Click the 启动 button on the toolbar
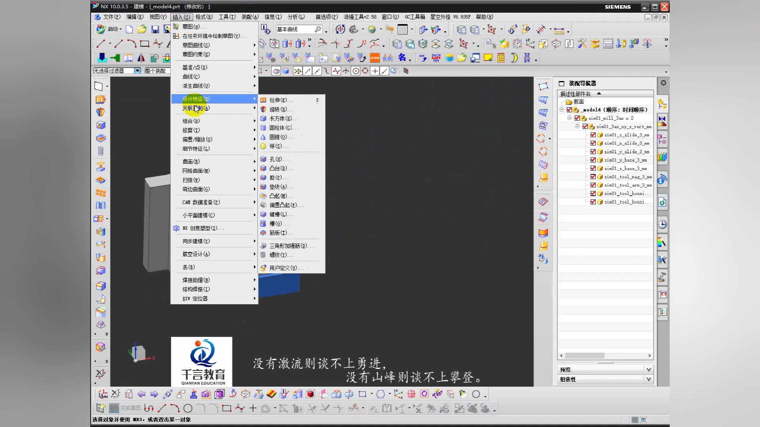Image resolution: width=760 pixels, height=427 pixels. coord(114,29)
